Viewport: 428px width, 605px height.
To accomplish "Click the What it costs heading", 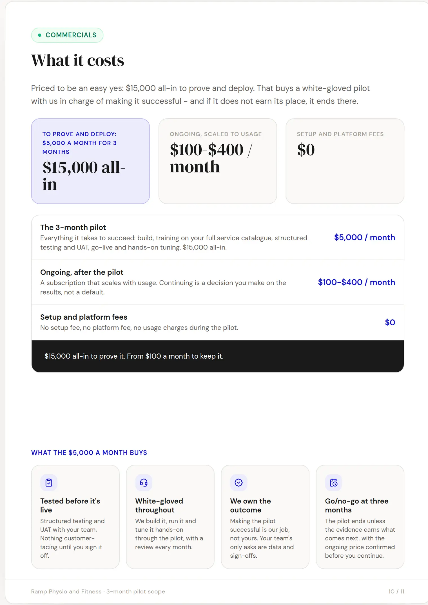I will (x=78, y=60).
